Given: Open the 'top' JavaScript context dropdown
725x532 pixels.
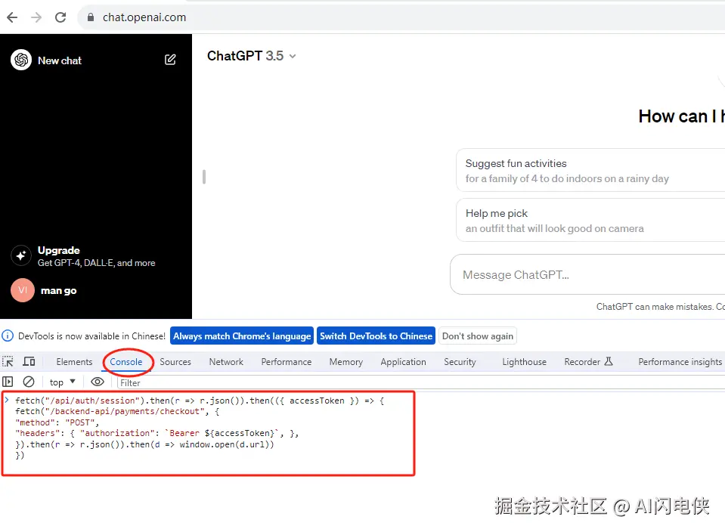Looking at the screenshot, I should pos(60,382).
